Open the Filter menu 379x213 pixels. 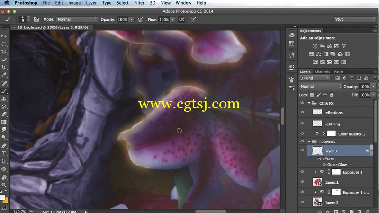pyautogui.click(x=139, y=3)
